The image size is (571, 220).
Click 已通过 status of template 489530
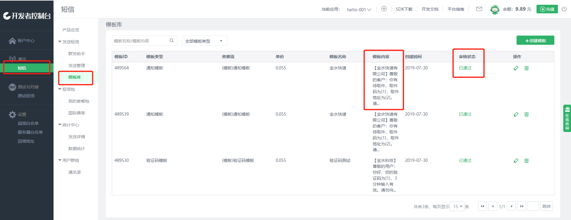tap(465, 160)
